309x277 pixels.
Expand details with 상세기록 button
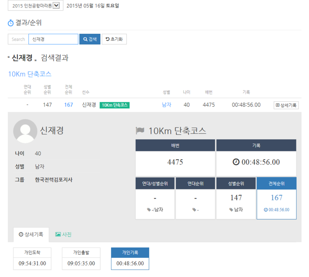(286, 105)
